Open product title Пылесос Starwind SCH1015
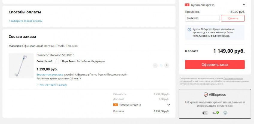254x124 pixels. point(55,55)
